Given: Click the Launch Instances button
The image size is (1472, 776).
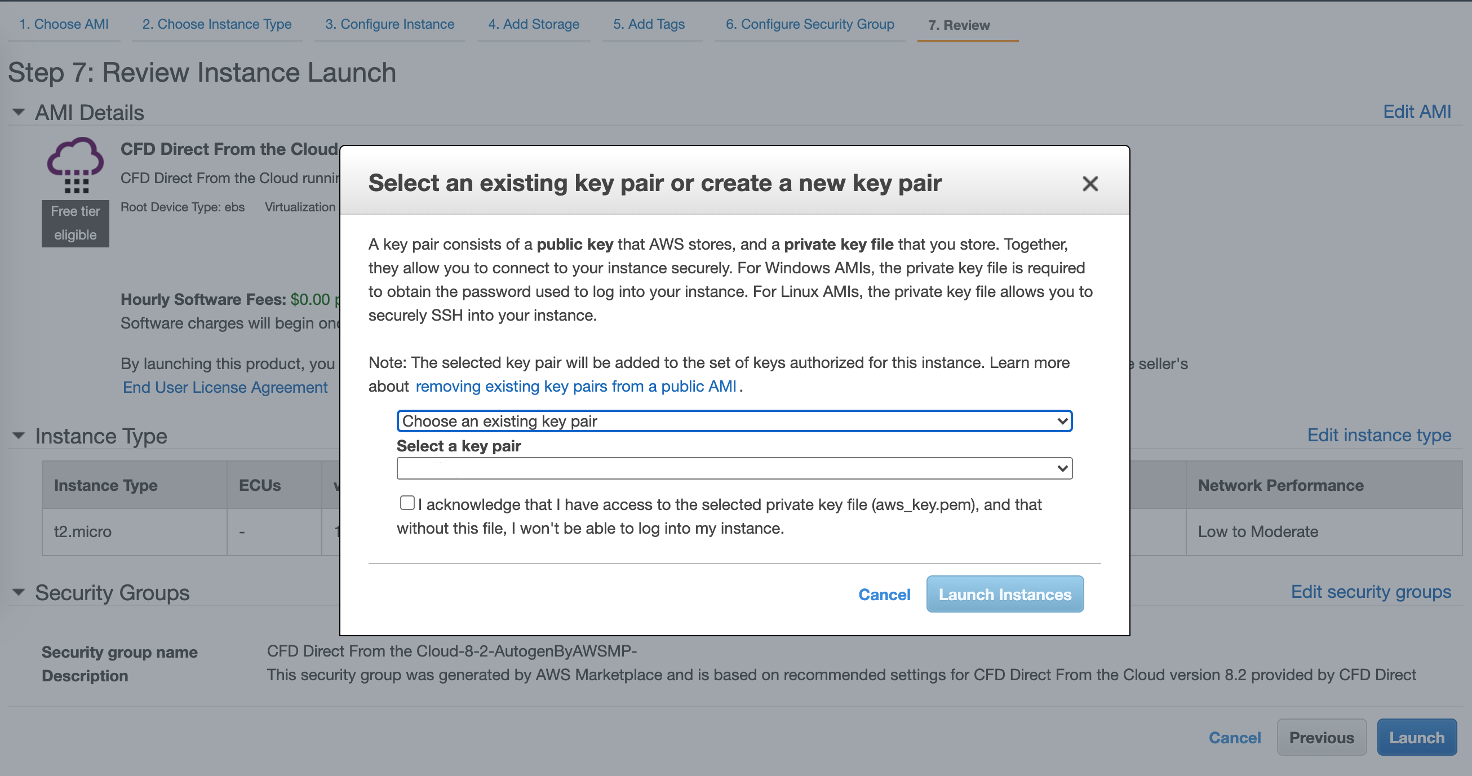Looking at the screenshot, I should coord(1005,595).
